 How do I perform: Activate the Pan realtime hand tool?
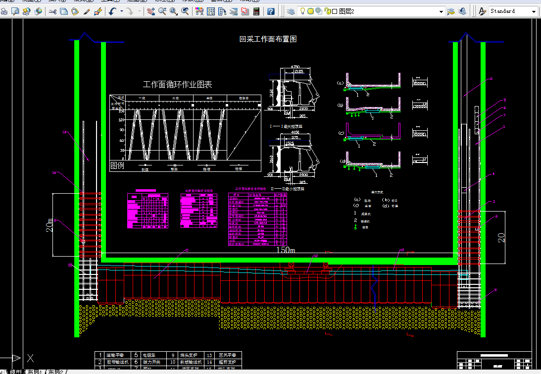pyautogui.click(x=151, y=11)
